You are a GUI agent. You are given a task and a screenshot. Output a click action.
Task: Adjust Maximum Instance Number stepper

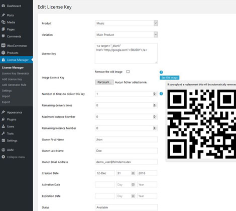click(155, 116)
